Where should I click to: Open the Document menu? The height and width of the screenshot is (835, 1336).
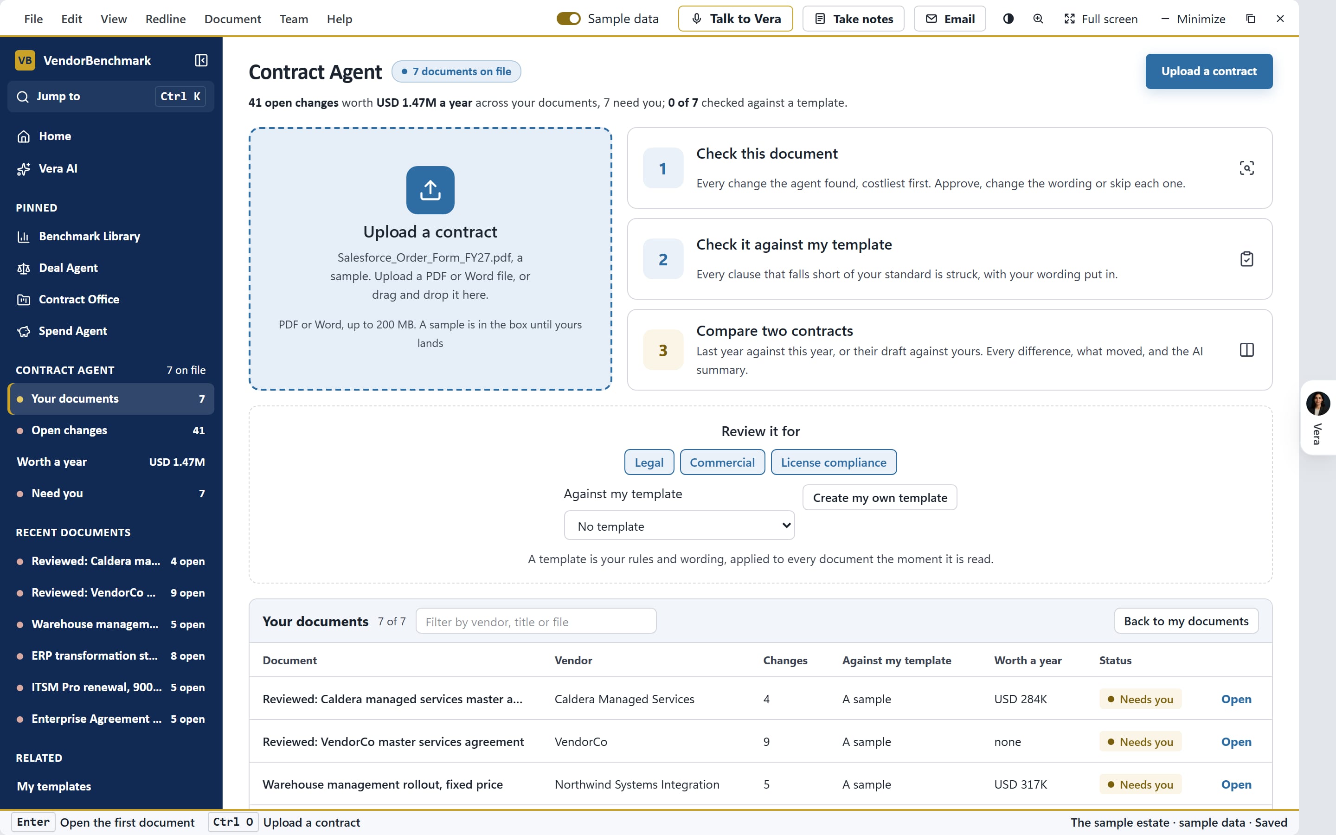click(232, 19)
